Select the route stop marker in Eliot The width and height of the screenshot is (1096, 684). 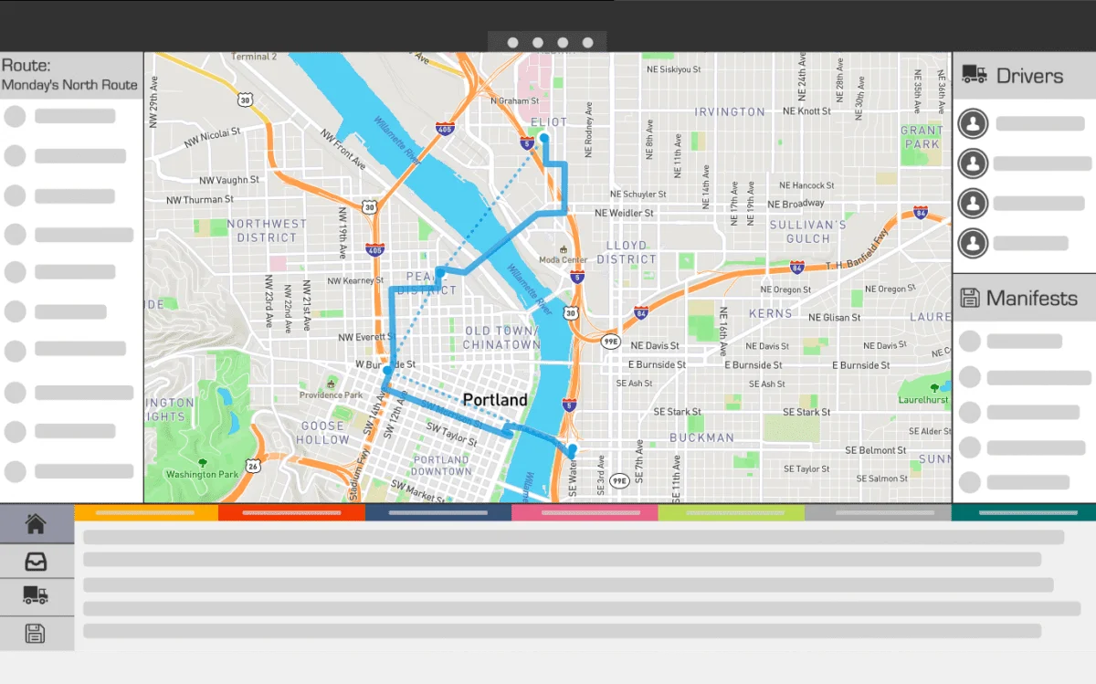[543, 138]
